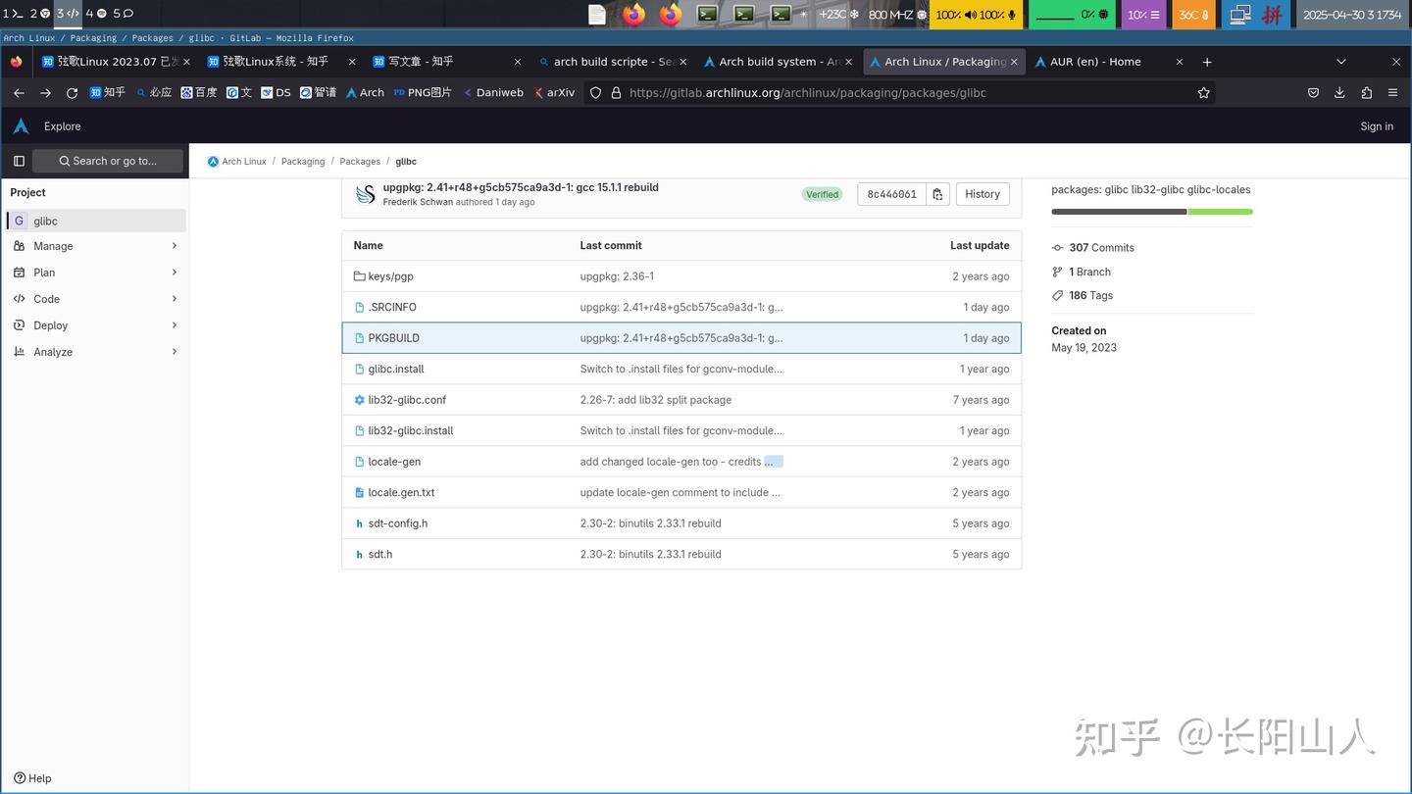Expand the Deploy sidebar section
The image size is (1412, 794).
95,325
